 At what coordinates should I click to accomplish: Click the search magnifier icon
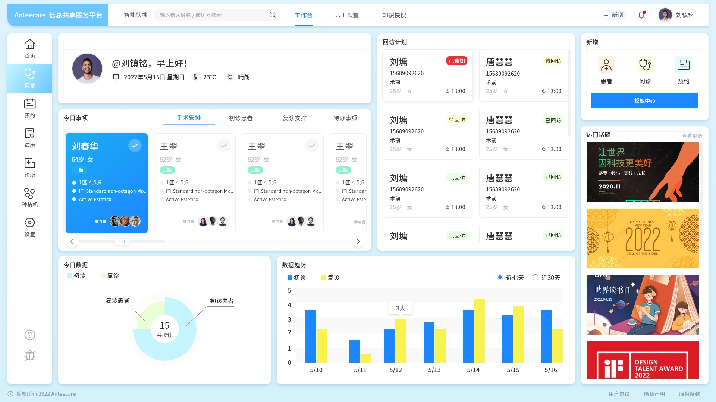click(273, 15)
